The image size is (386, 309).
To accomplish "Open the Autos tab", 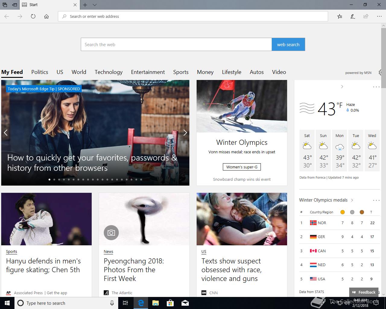I will coord(257,72).
